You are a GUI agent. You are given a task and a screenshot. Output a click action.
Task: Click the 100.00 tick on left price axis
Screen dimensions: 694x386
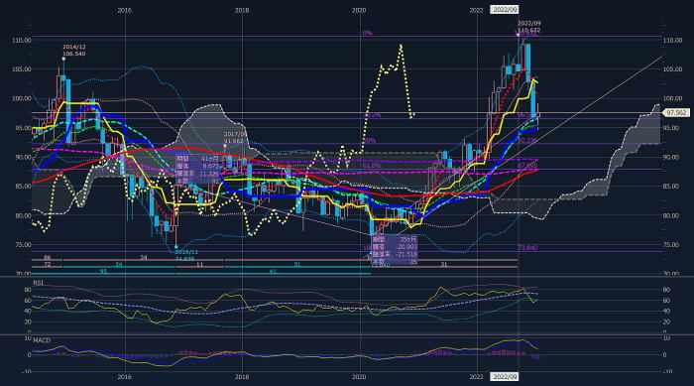coord(21,98)
